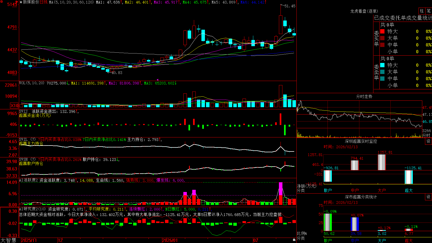Click 超赢资金流(万元) label
432x243 pixels.
35,115
